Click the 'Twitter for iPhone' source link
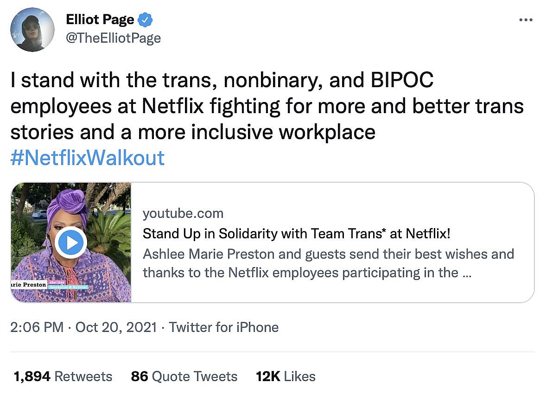Viewport: 546px width, 395px height. point(223,327)
